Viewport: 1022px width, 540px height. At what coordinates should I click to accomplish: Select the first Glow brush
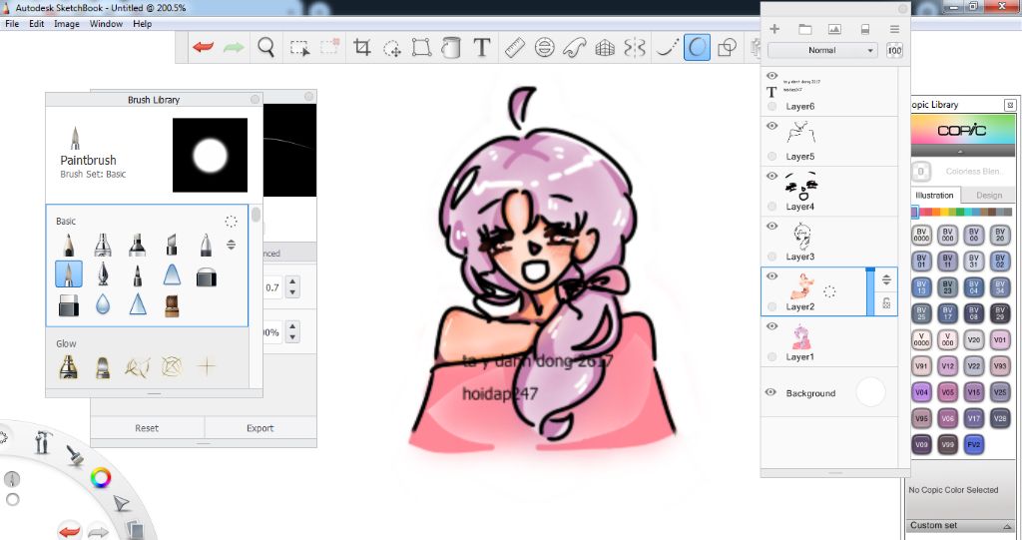(x=69, y=366)
